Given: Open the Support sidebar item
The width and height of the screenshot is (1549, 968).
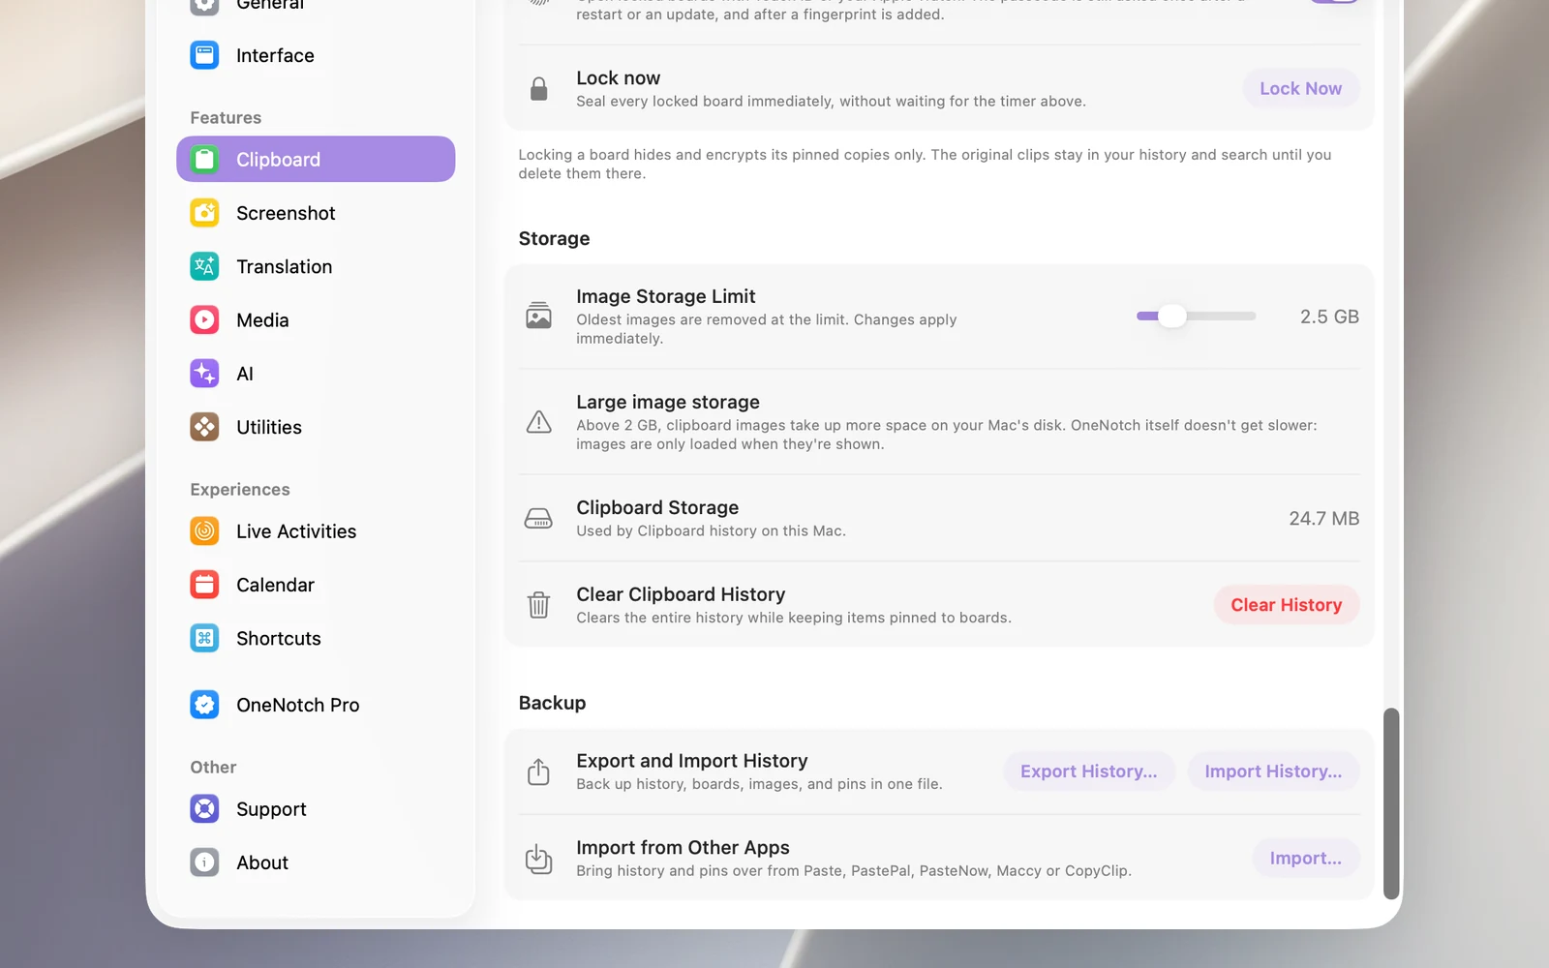Looking at the screenshot, I should tap(316, 808).
